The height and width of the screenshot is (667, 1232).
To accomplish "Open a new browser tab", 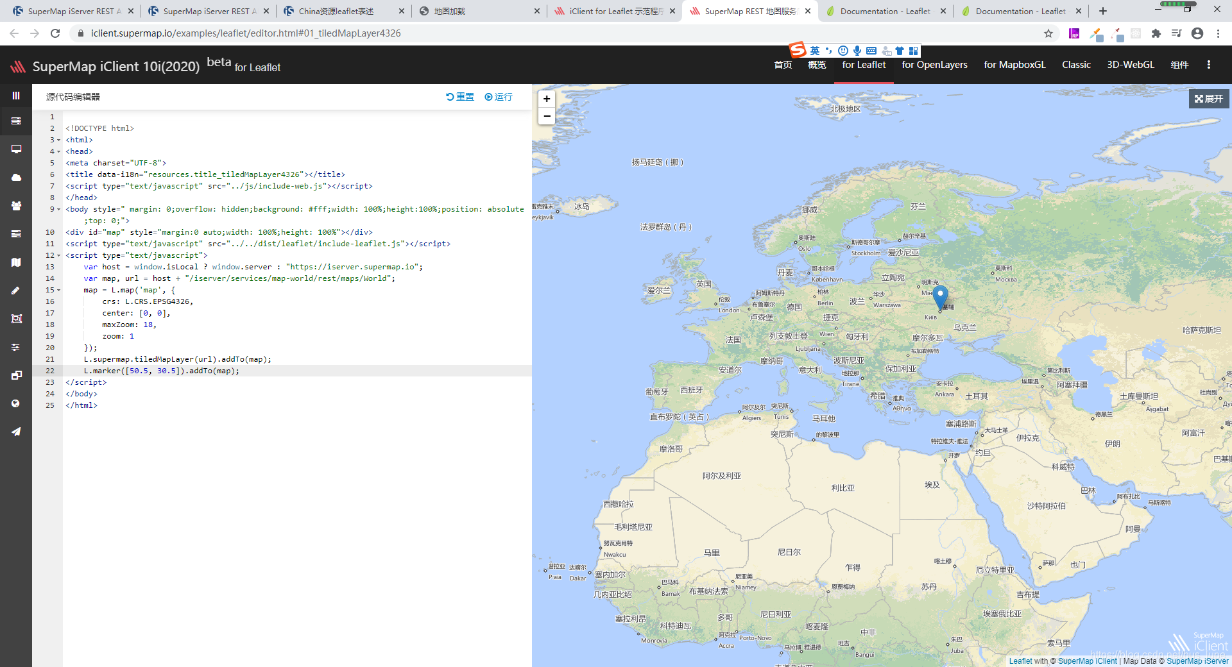I will tap(1103, 11).
